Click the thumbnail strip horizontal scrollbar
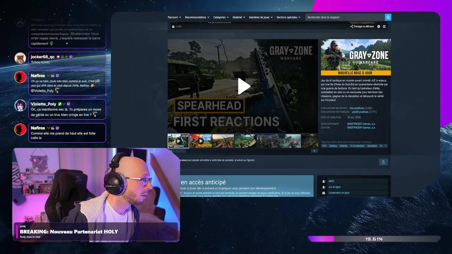452x254 pixels. (244, 151)
